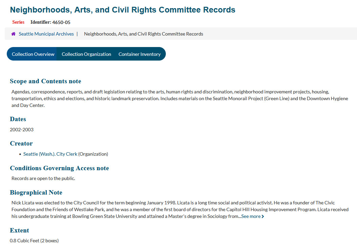Click the Conditions Governing Access note heading
Image resolution: width=357 pixels, height=247 pixels.
tap(59, 168)
